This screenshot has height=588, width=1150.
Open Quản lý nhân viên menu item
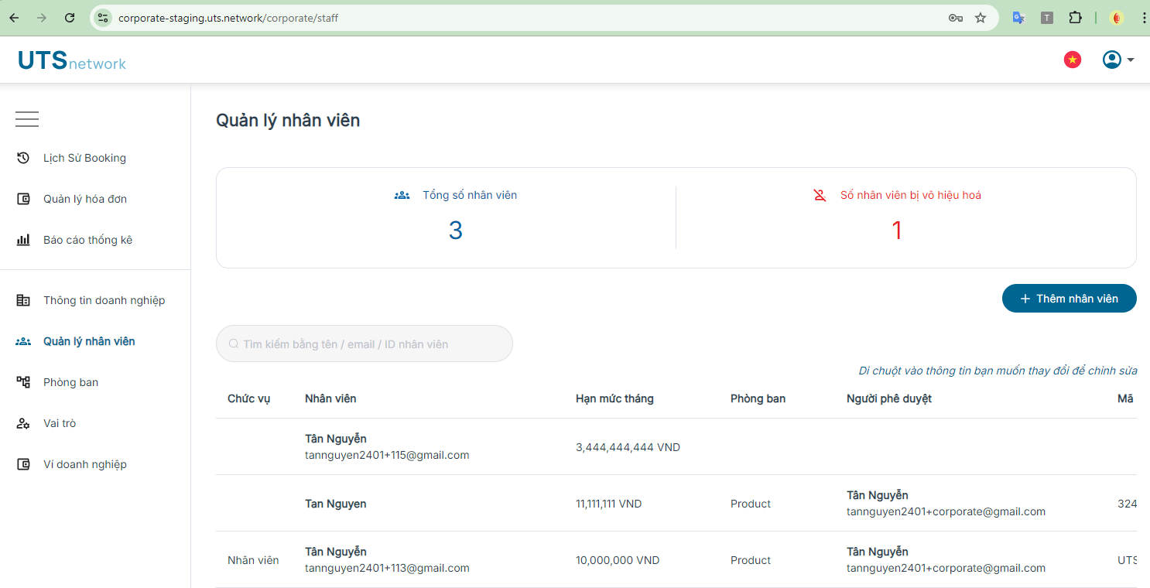(89, 341)
